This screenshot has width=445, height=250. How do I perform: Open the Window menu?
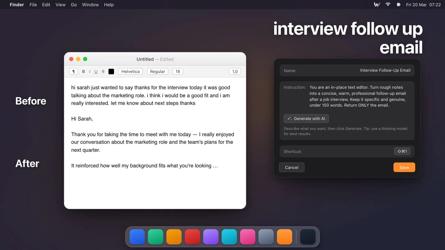coord(90,5)
